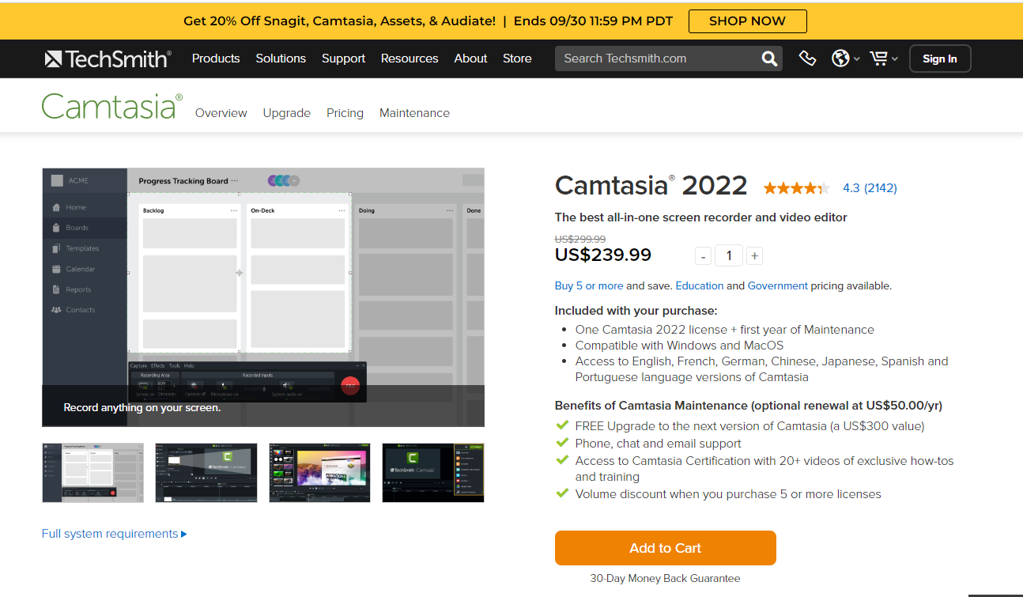Open the Store menu

coord(517,59)
